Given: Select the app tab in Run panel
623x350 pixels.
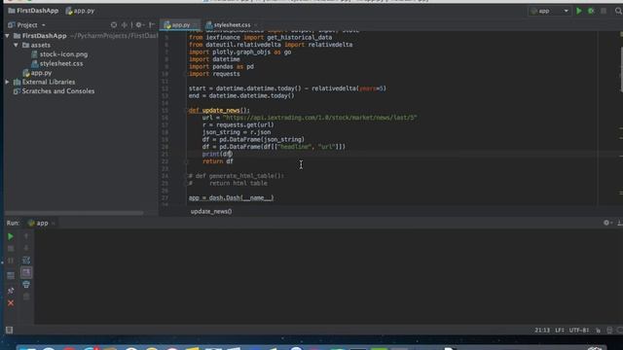Looking at the screenshot, I should (38, 223).
